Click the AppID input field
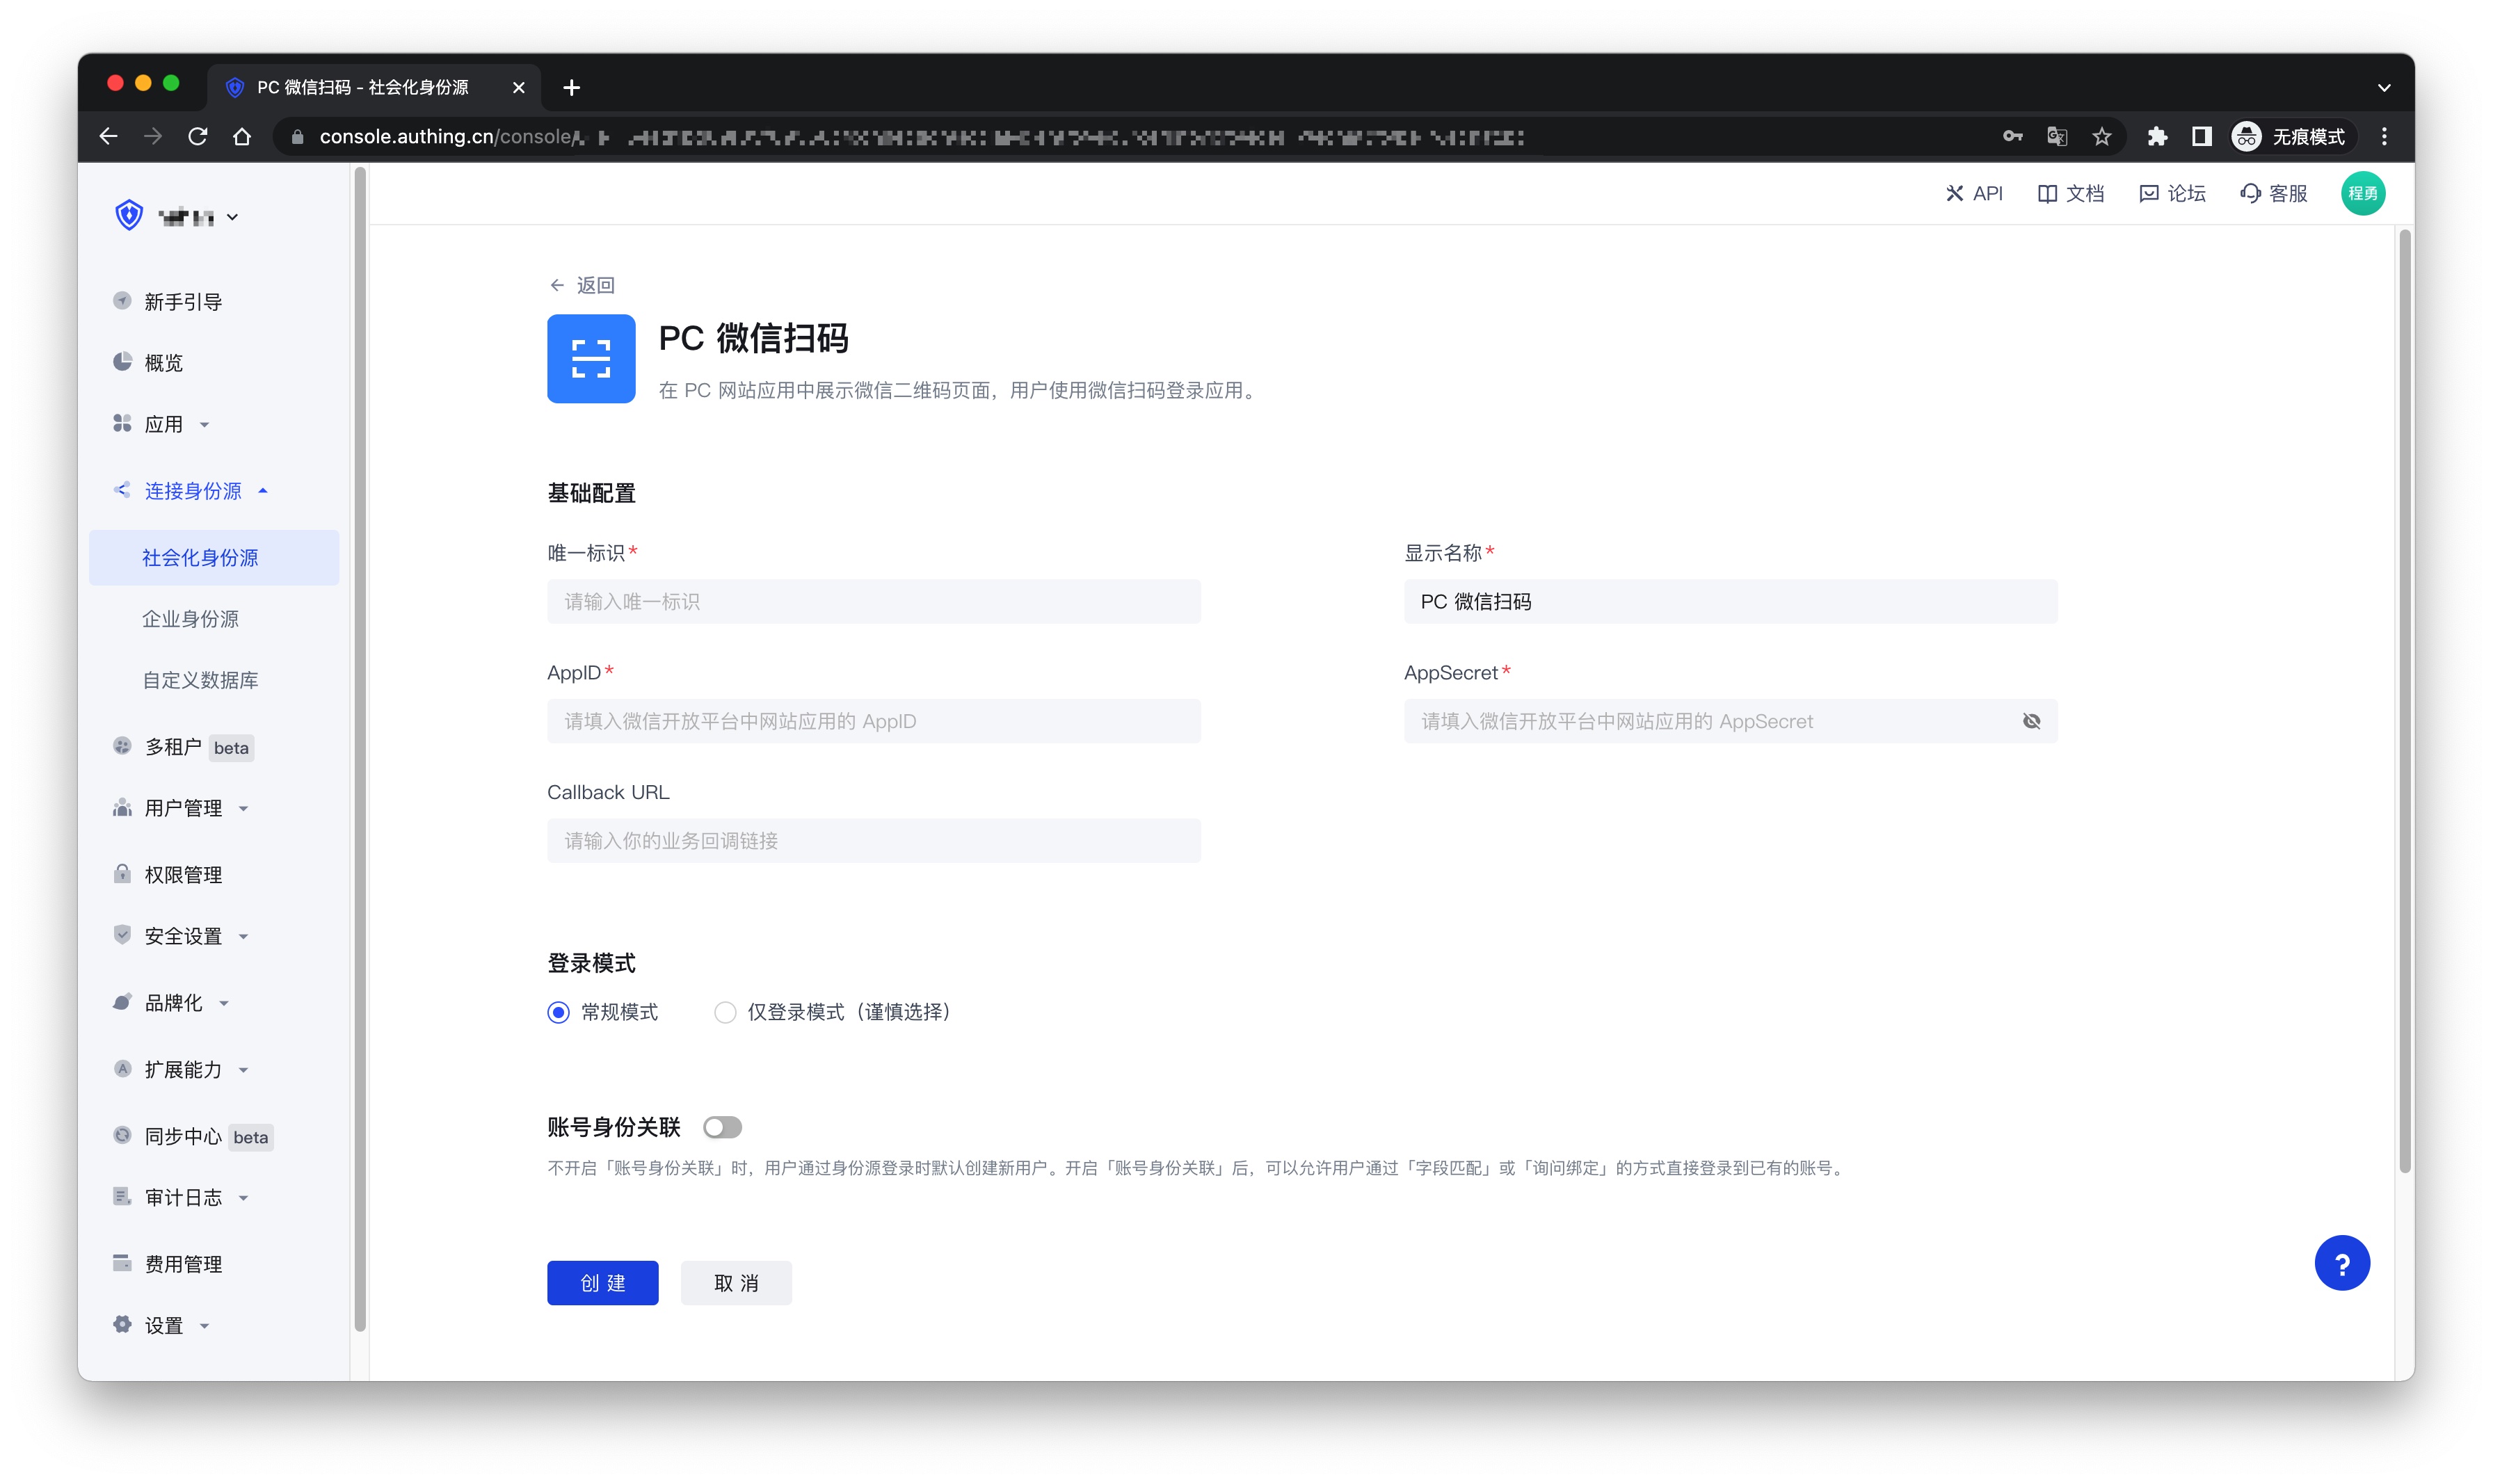Image resolution: width=2493 pixels, height=1484 pixels. point(873,721)
